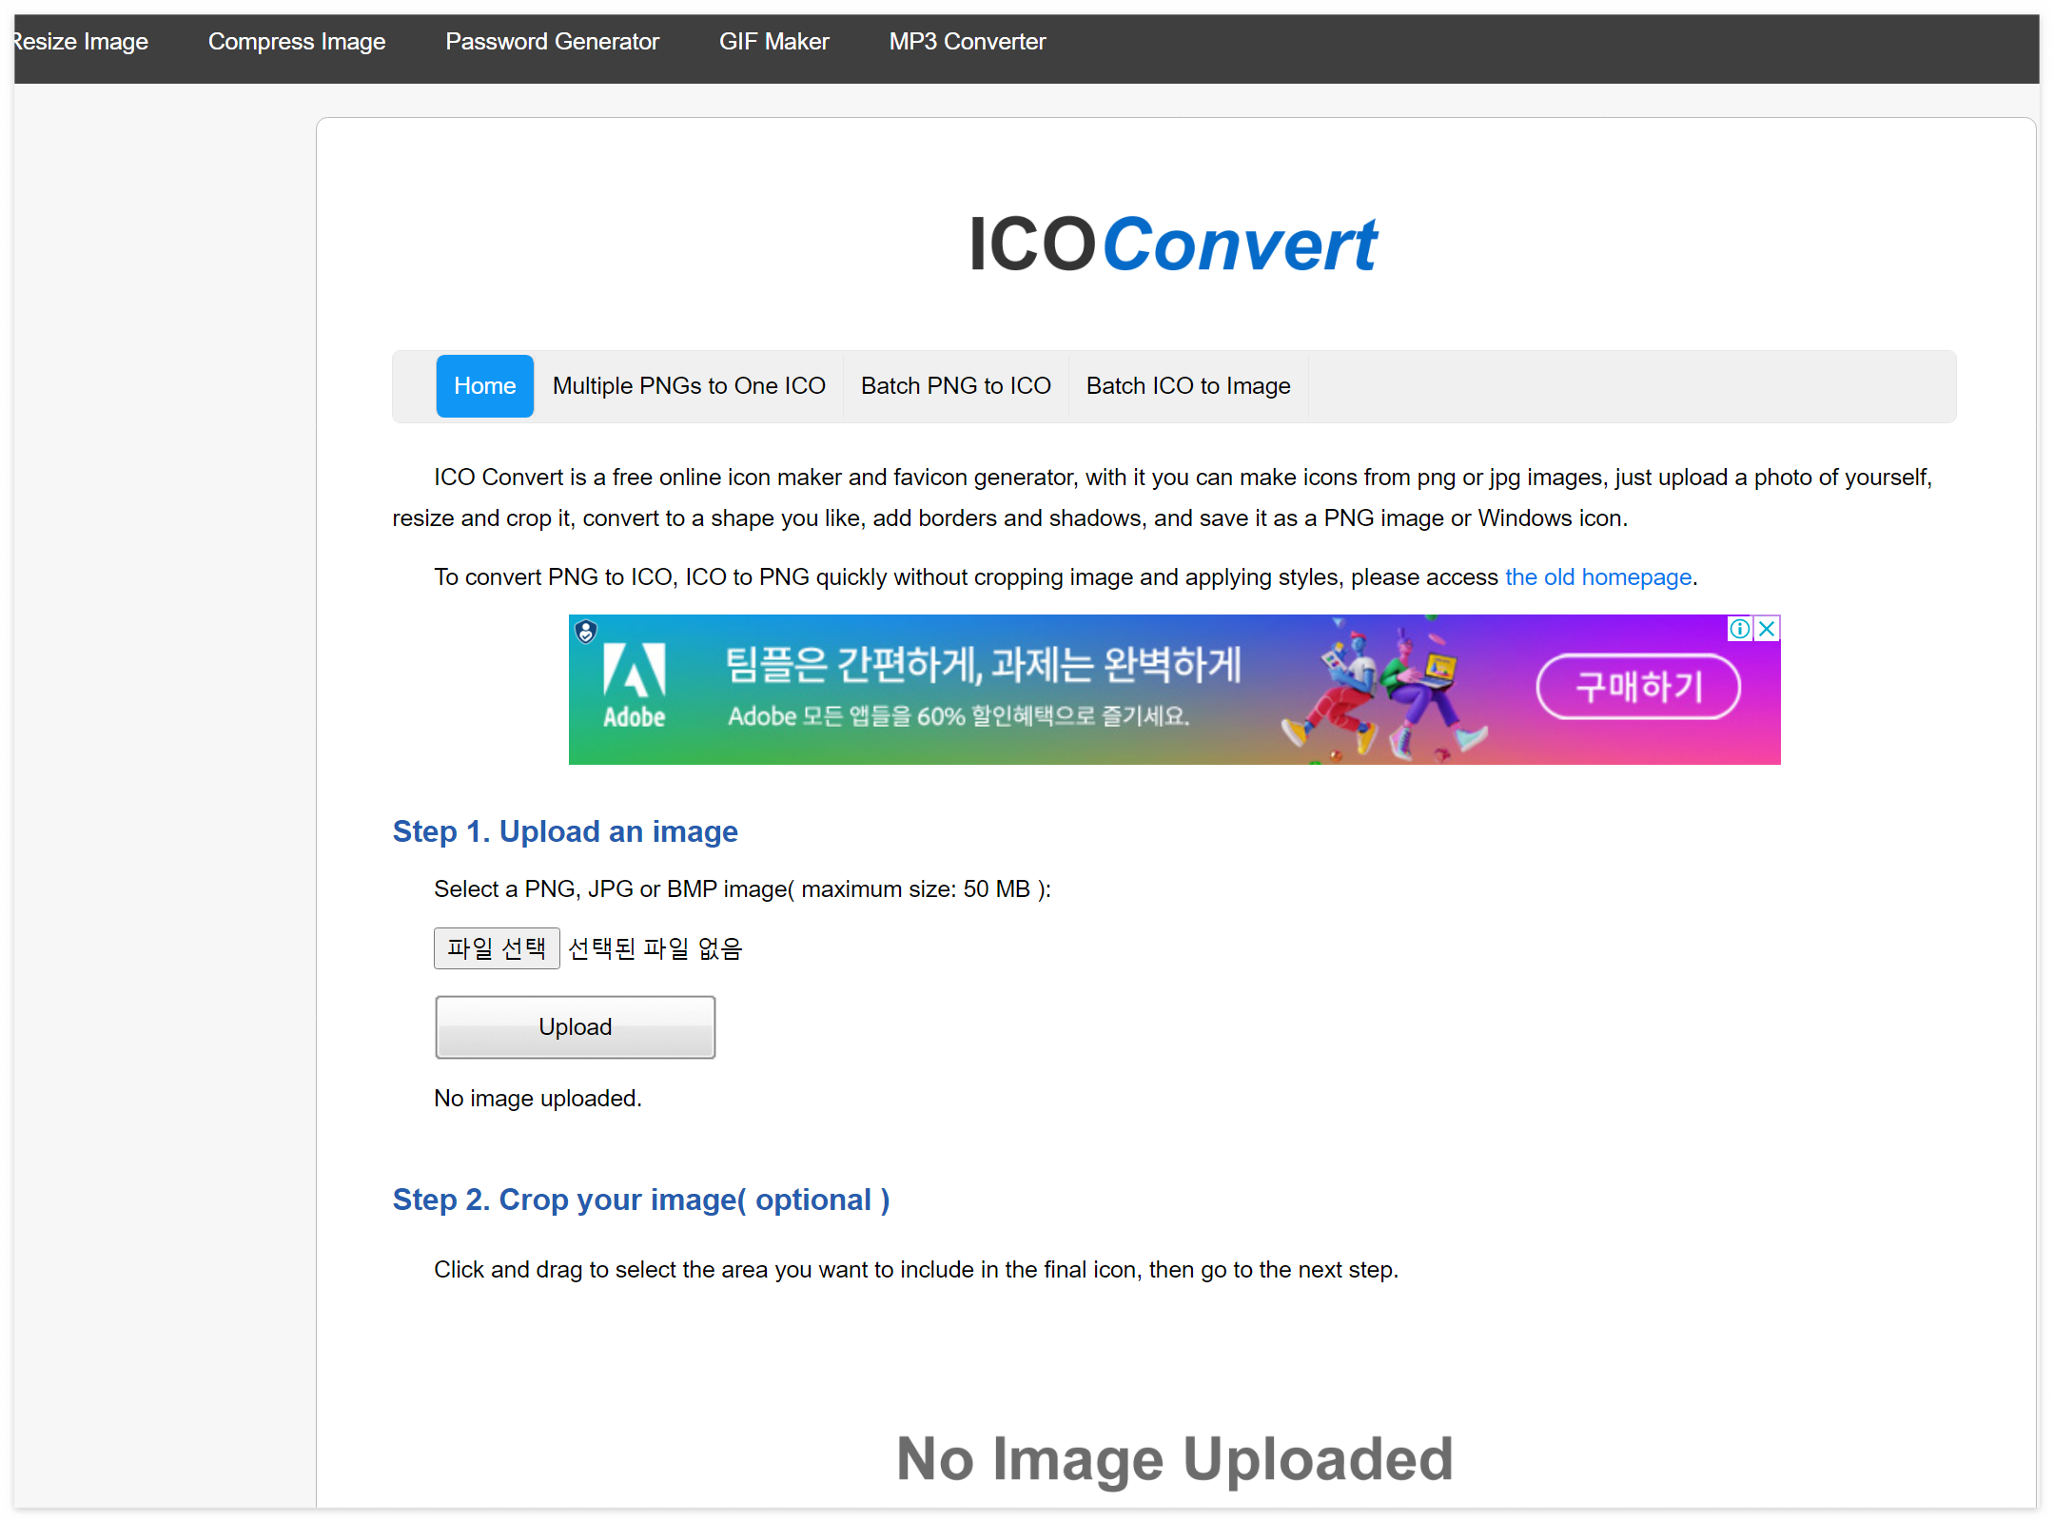Click the Upload button
Image resolution: width=2054 pixels, height=1522 pixels.
[576, 1027]
